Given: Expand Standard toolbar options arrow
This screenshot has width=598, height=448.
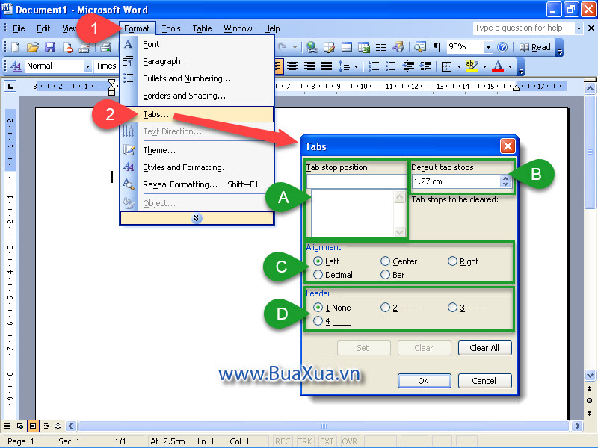Looking at the screenshot, I should (x=560, y=48).
